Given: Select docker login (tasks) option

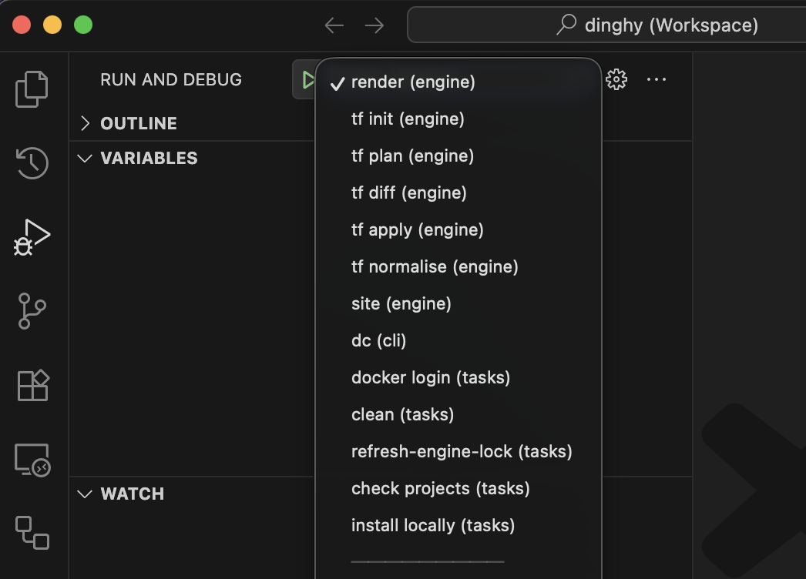Looking at the screenshot, I should pos(431,378).
